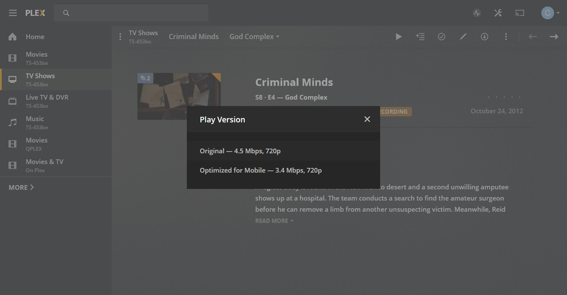Select Optimized for Mobile 3.4 Mbps version

coord(283,170)
